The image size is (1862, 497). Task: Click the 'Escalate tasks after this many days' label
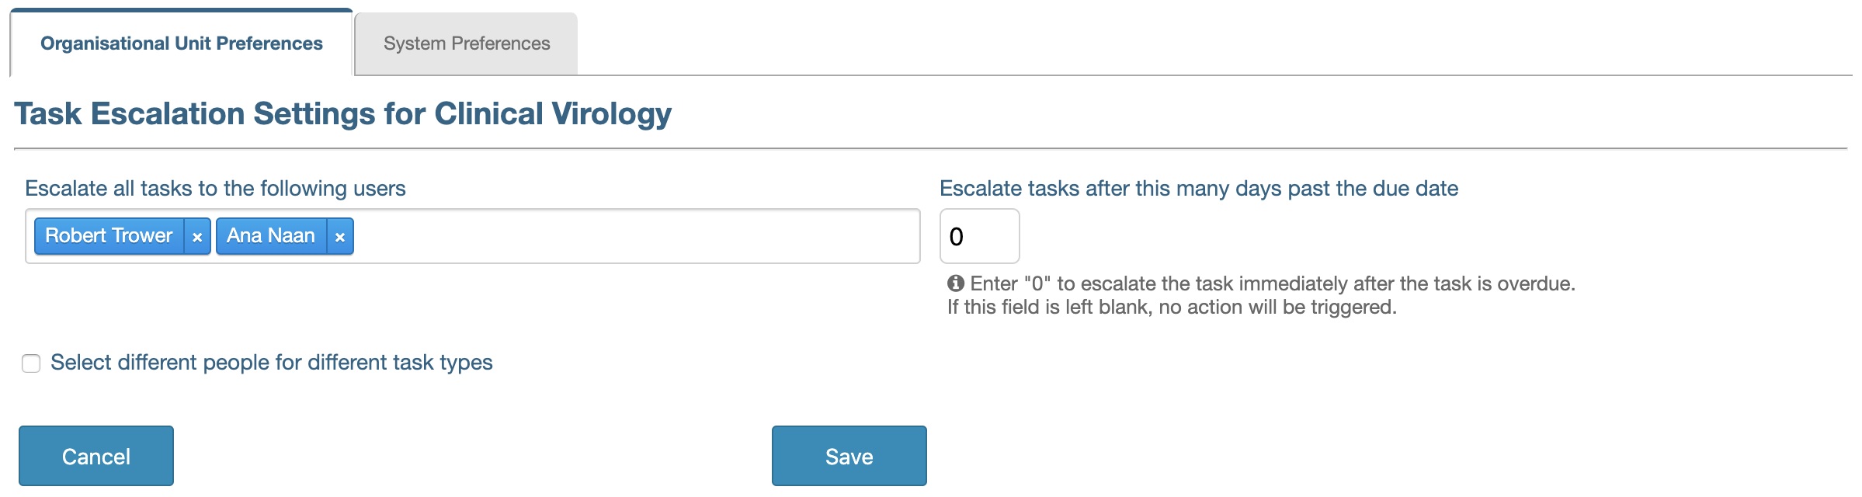click(1198, 189)
